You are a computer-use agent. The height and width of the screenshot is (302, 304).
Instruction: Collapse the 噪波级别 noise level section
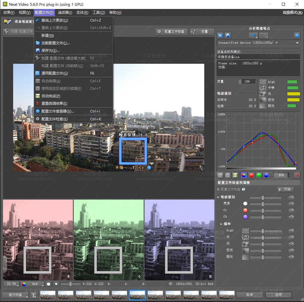(x=218, y=197)
